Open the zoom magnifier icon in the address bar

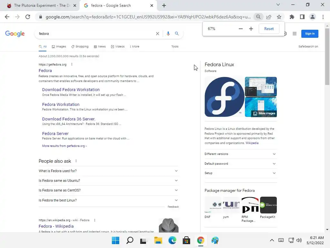(x=258, y=17)
